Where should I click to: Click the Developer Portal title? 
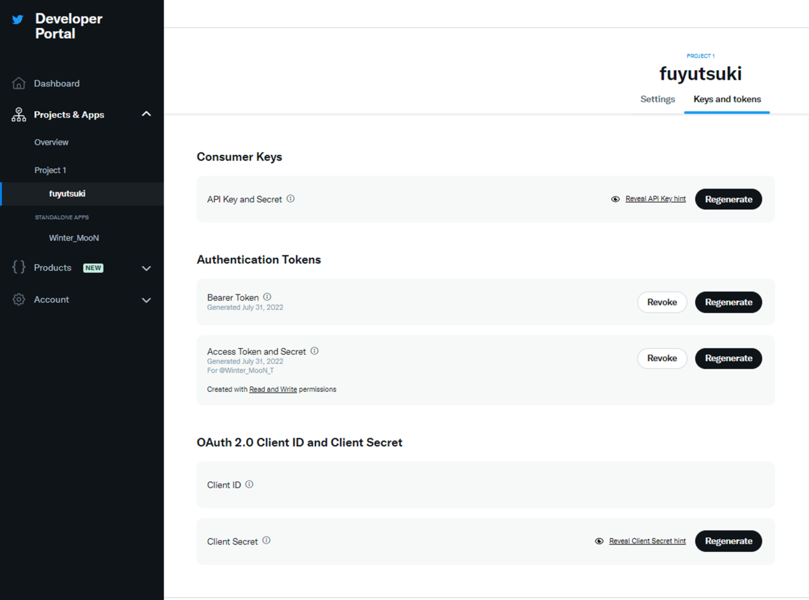click(69, 26)
